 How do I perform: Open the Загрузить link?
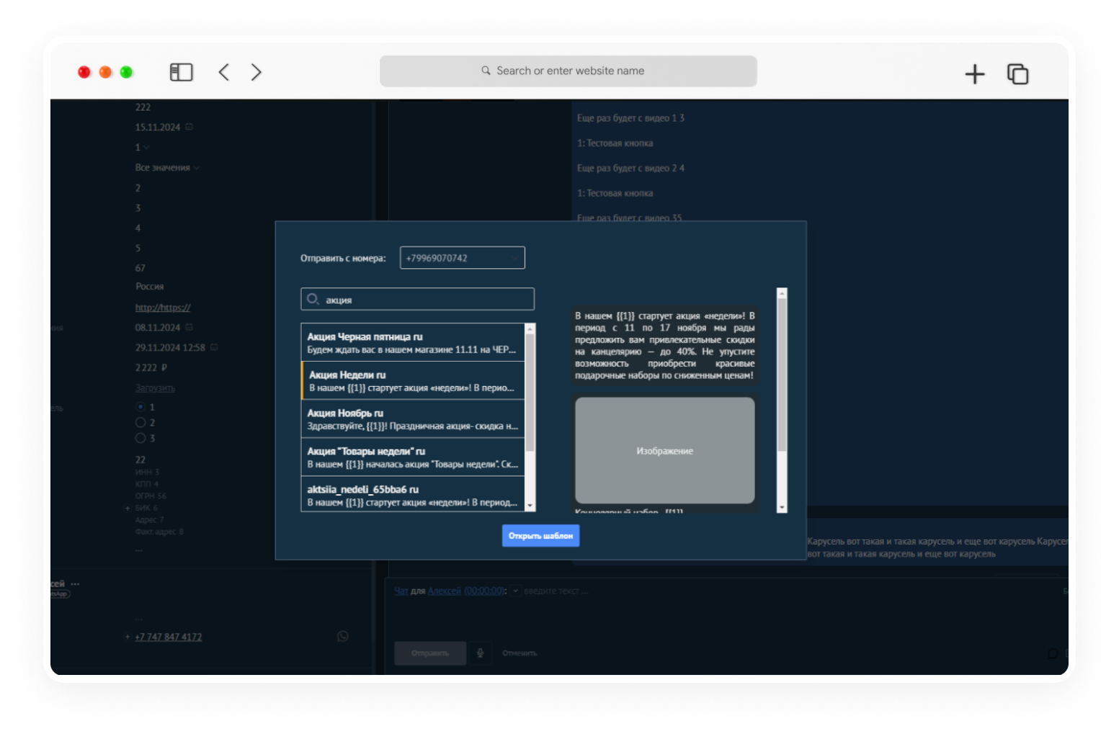tap(155, 388)
